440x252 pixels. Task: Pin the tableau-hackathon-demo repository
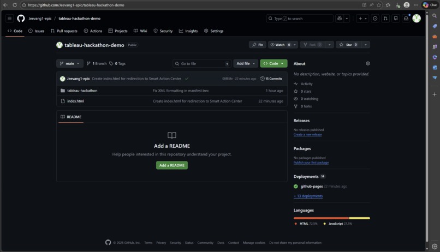[x=257, y=45]
